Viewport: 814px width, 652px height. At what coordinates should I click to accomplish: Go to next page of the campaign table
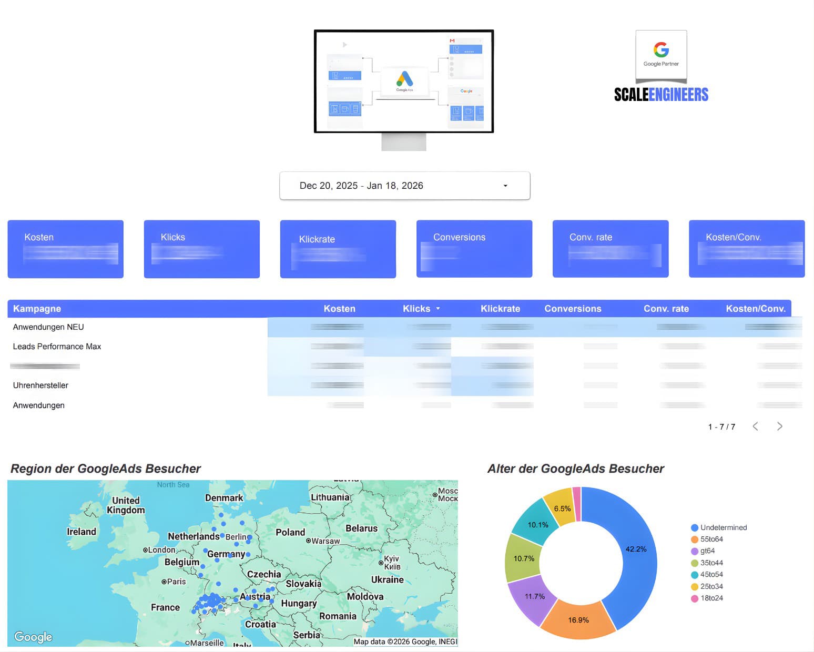point(780,426)
